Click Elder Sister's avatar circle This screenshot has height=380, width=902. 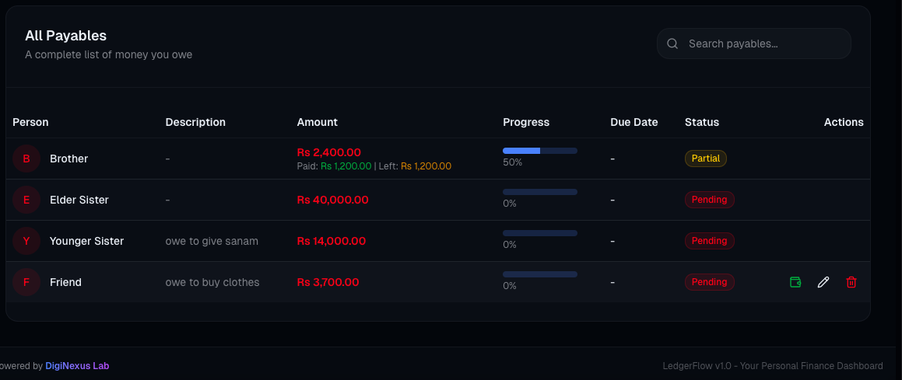point(26,200)
